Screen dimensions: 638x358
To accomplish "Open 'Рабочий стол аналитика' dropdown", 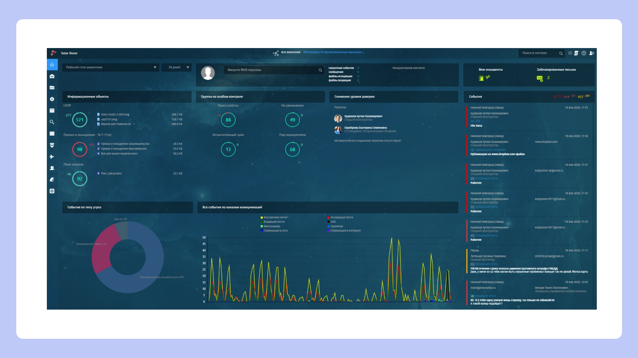I will [x=111, y=67].
